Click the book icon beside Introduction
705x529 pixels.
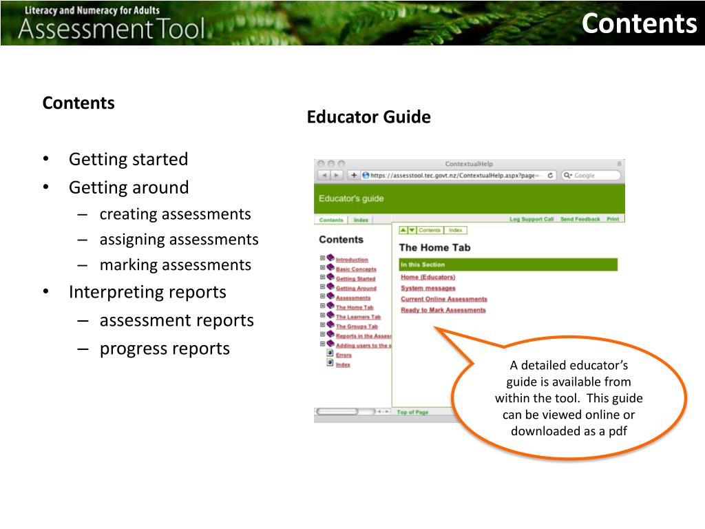coord(330,258)
